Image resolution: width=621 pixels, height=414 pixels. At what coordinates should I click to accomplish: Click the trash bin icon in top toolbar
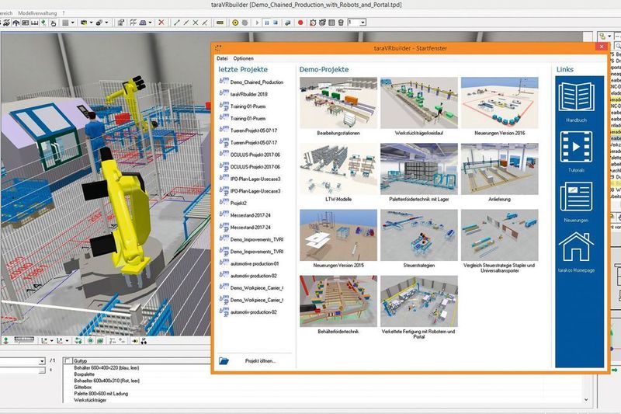point(341,23)
